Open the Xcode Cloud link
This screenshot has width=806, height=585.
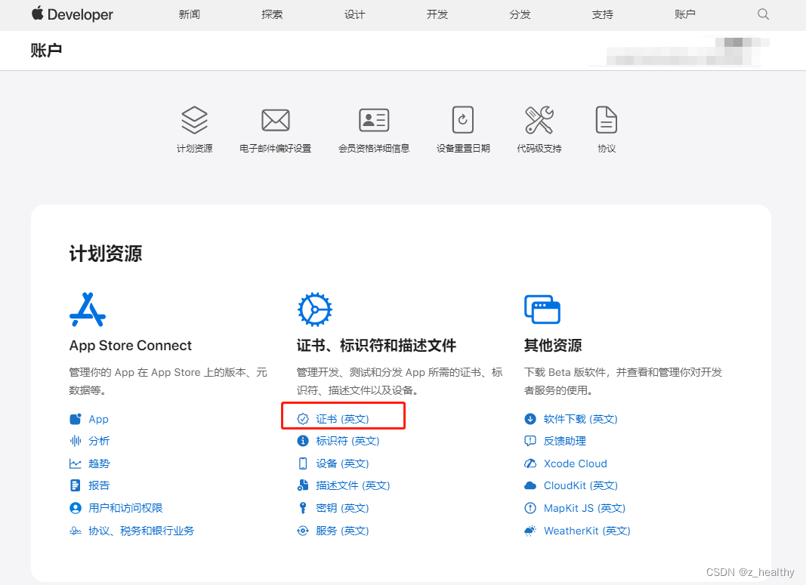click(575, 463)
